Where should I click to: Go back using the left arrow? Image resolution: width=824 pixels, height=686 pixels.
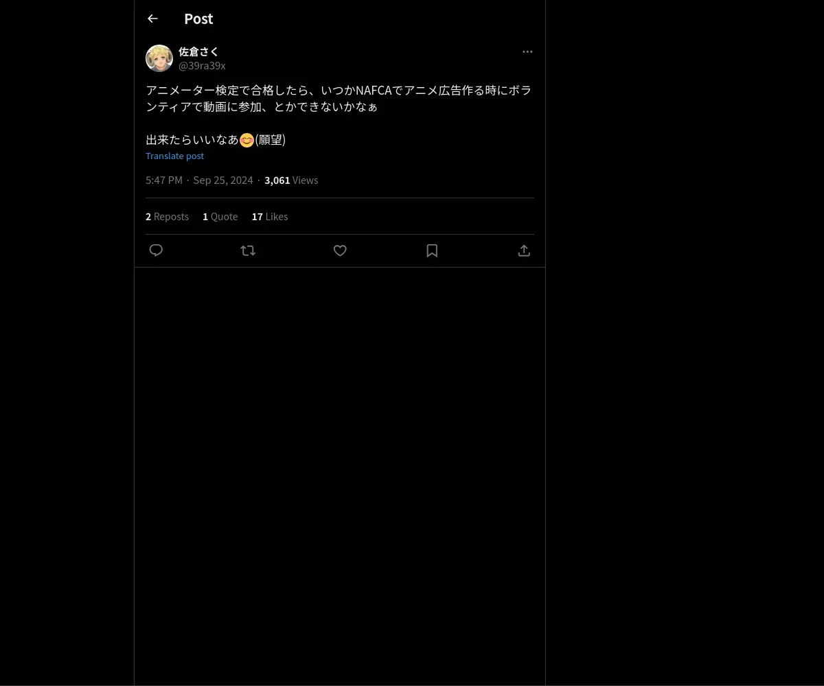(152, 19)
